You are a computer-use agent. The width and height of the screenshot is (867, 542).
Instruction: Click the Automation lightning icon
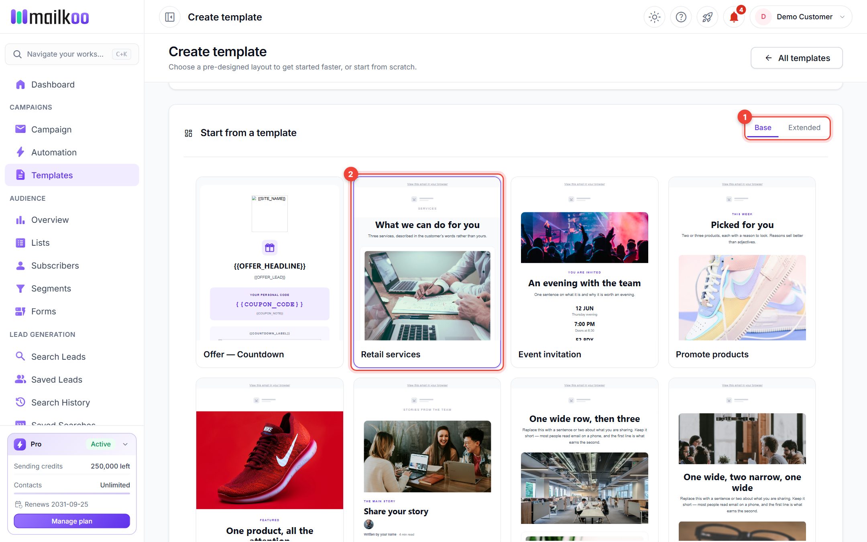20,152
